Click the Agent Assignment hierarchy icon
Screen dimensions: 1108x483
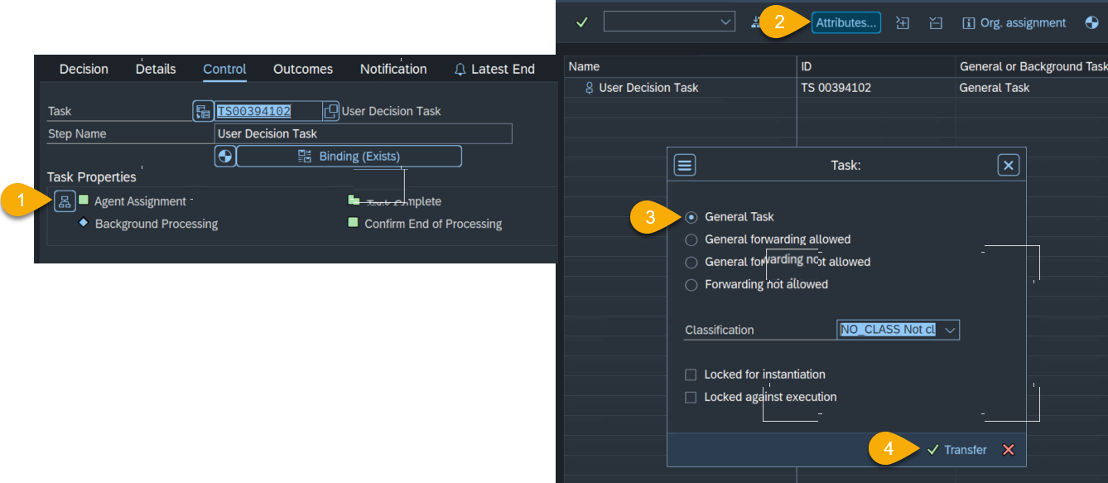65,201
